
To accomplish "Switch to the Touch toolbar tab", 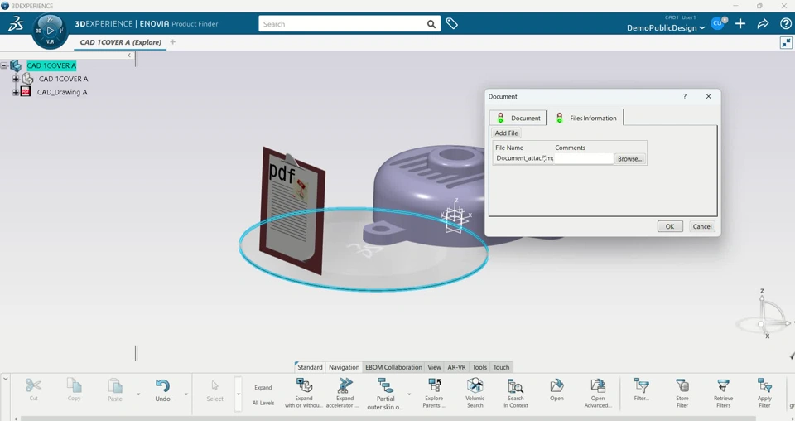I will [501, 367].
